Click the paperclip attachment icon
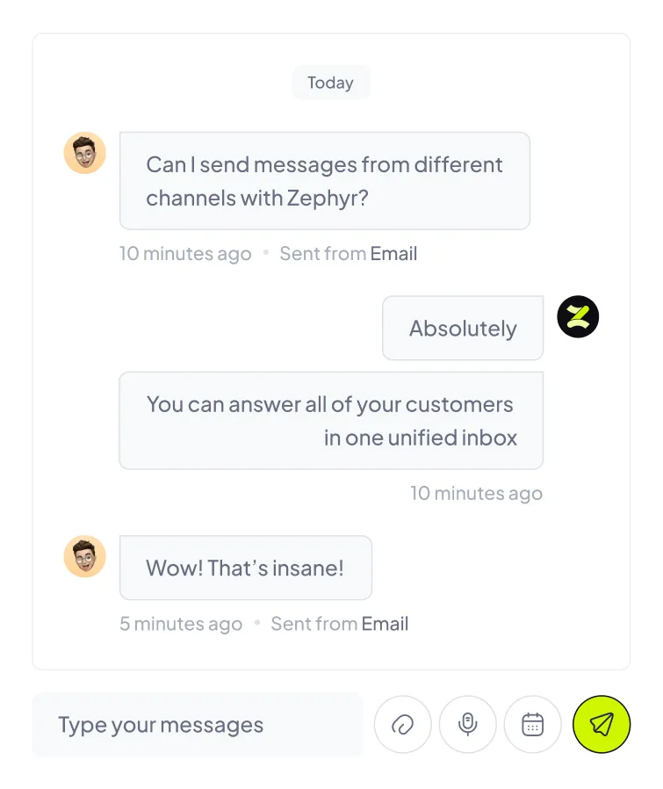Viewport: 663px width, 789px height. click(402, 725)
